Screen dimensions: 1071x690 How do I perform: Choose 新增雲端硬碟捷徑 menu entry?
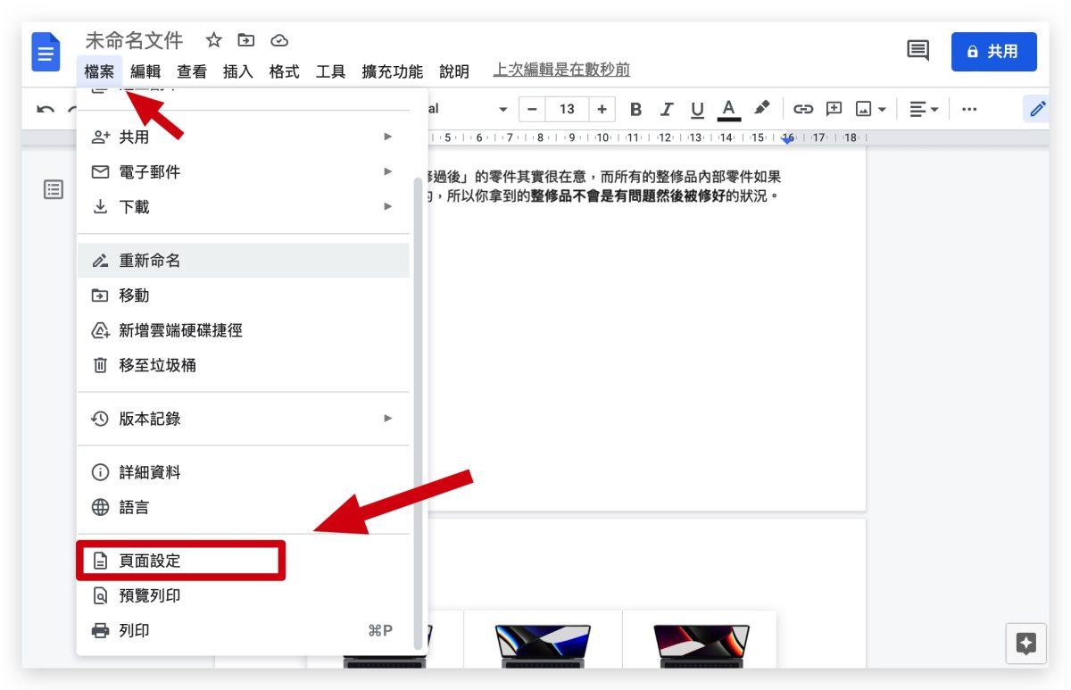[x=244, y=330]
